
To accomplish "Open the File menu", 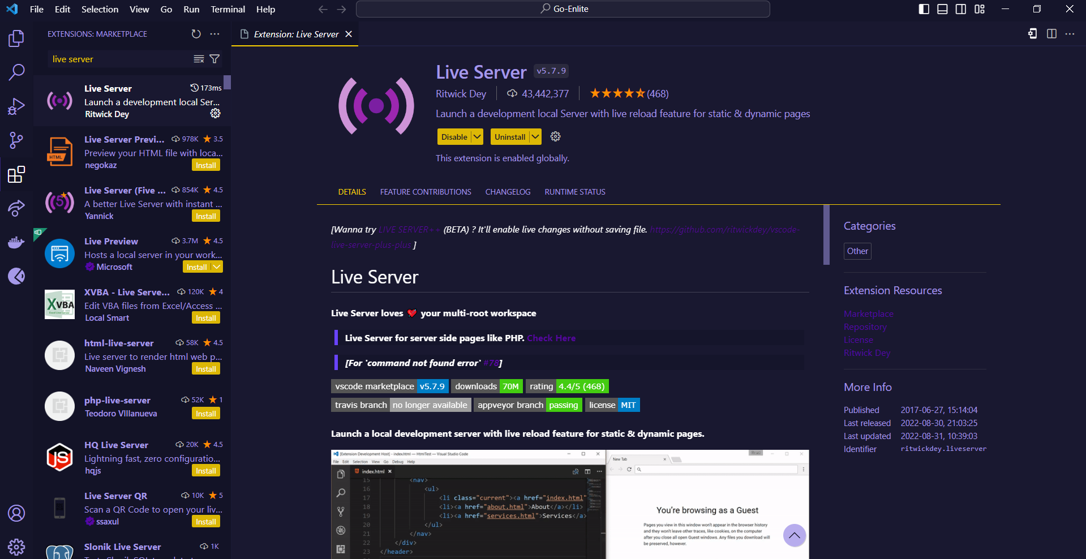I will [x=37, y=9].
